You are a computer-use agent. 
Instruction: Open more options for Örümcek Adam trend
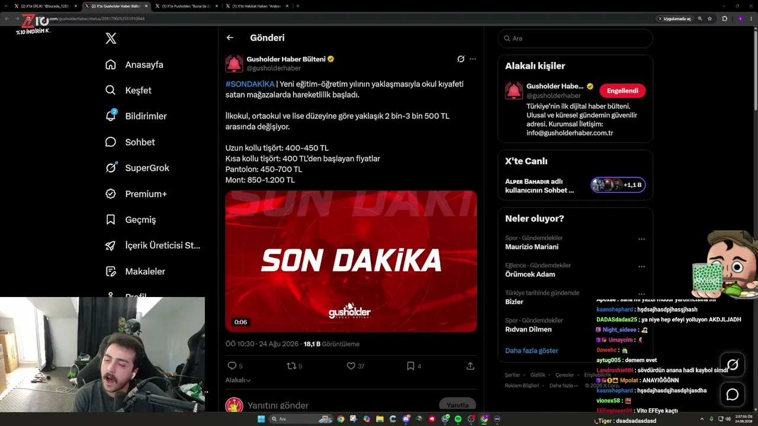(641, 267)
